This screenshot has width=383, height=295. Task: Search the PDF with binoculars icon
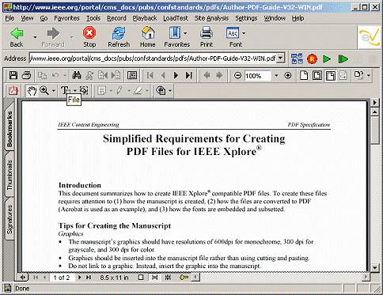77,76
